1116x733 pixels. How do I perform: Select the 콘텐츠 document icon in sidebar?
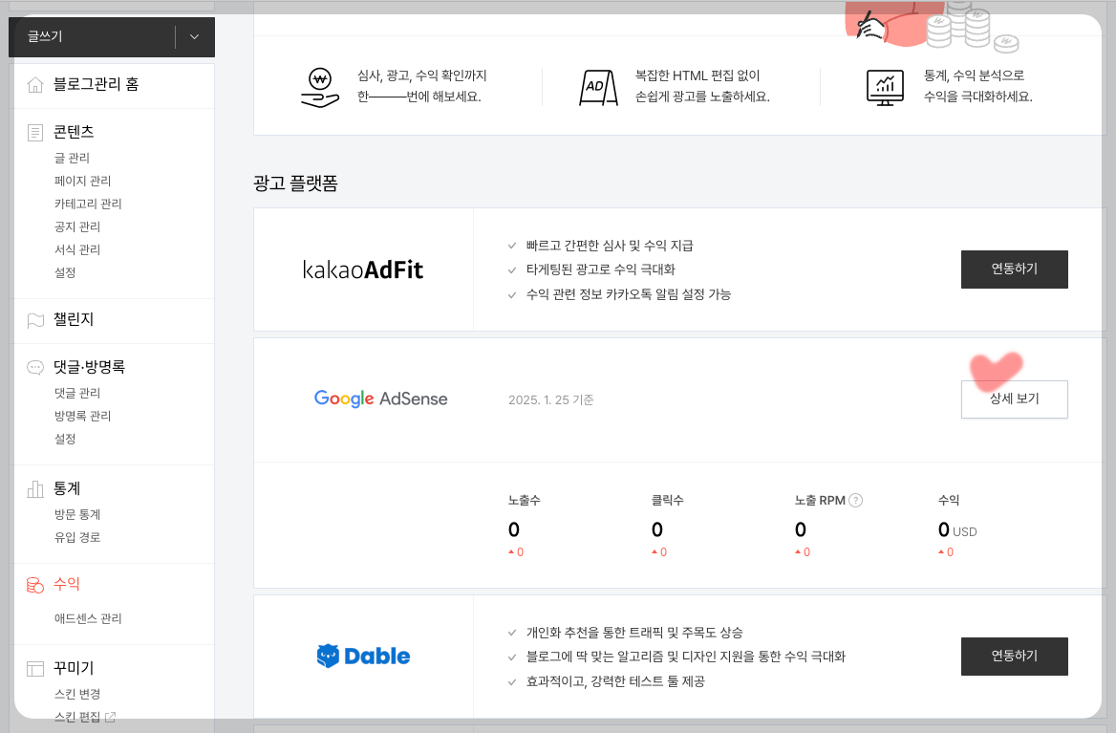[33, 132]
